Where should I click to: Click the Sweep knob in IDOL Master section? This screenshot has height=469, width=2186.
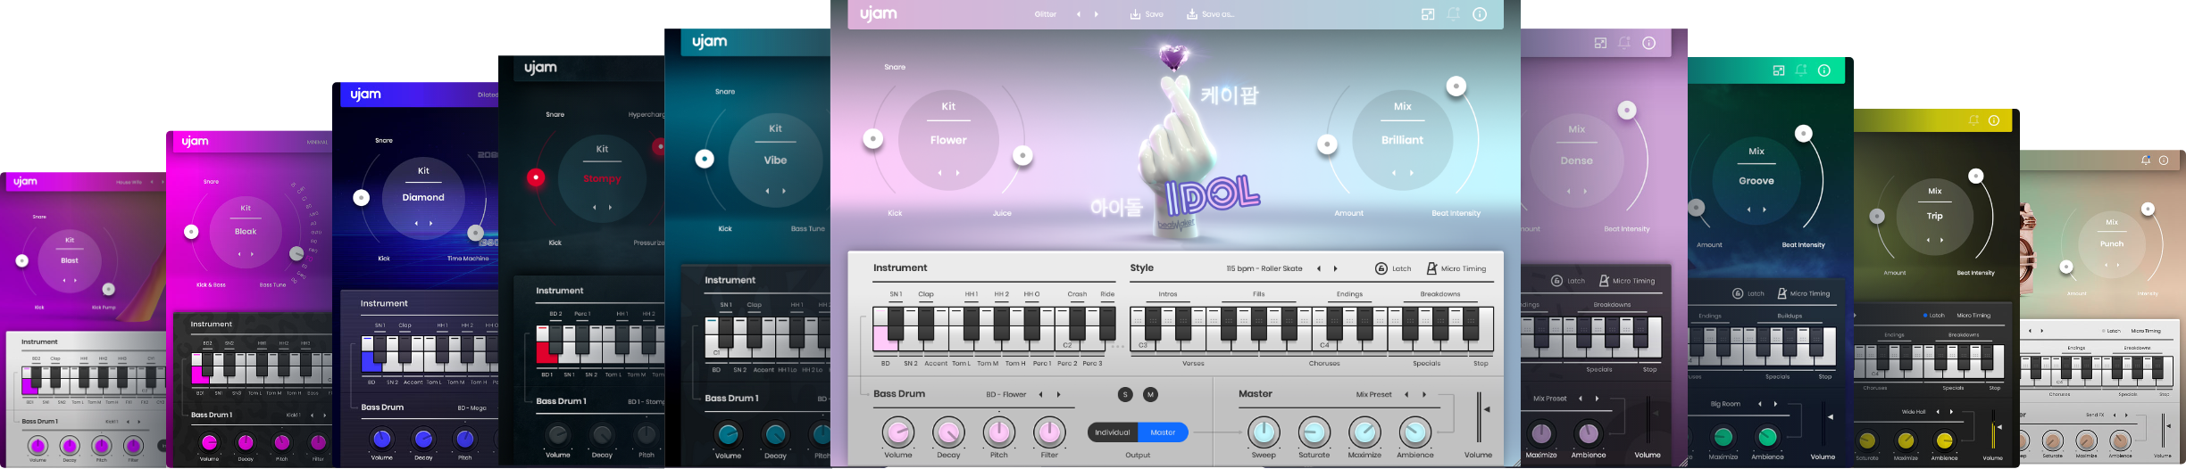pyautogui.click(x=1264, y=433)
